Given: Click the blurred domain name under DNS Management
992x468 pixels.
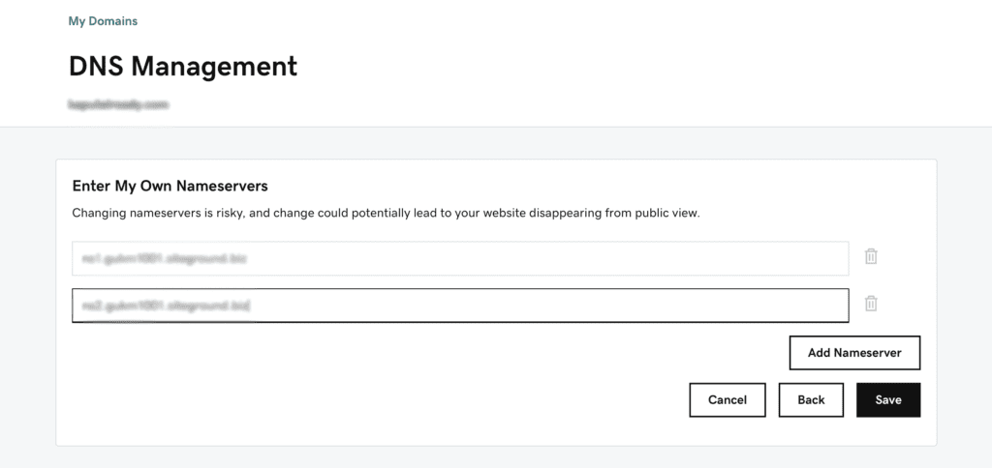Looking at the screenshot, I should point(118,104).
